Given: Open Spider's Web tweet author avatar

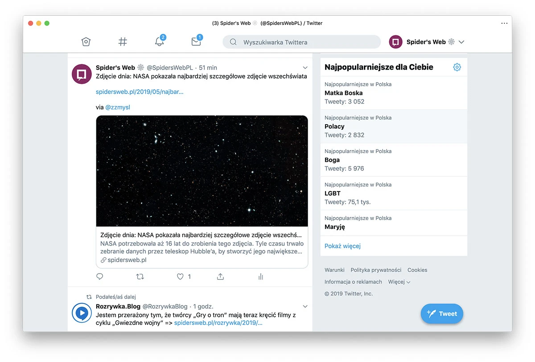Looking at the screenshot, I should (82, 74).
